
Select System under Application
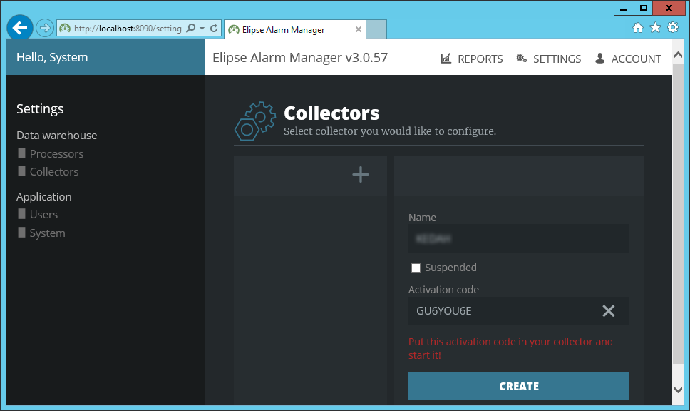point(47,233)
